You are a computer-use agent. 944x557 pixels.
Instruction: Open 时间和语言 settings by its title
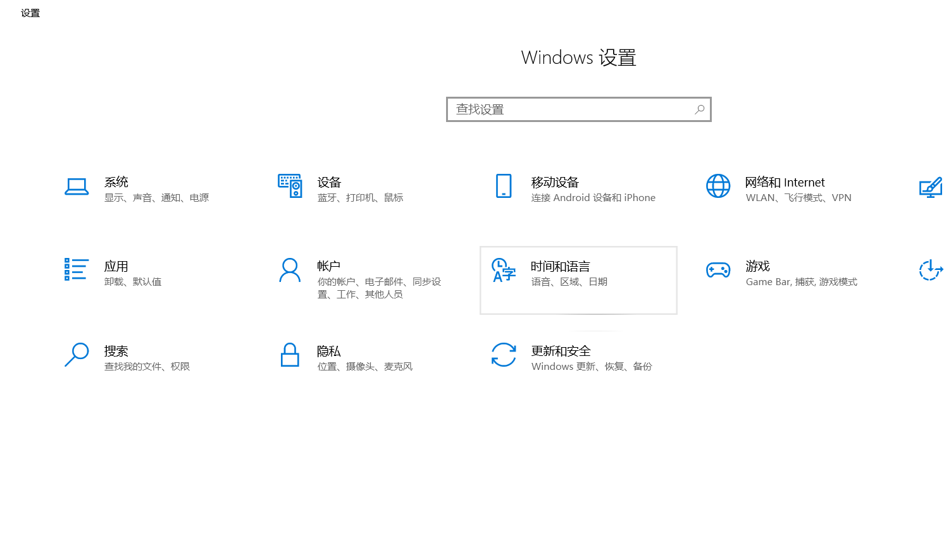click(x=561, y=266)
